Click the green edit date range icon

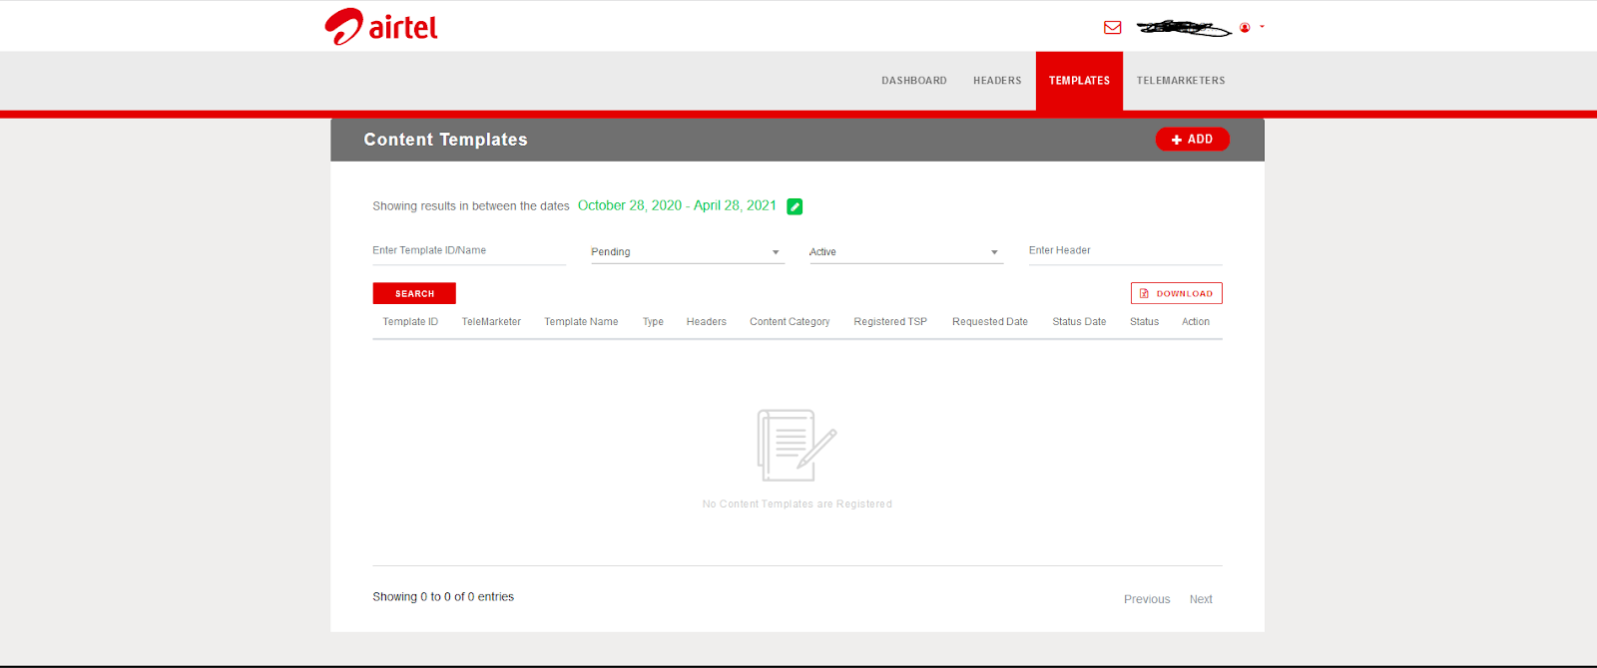pos(795,206)
